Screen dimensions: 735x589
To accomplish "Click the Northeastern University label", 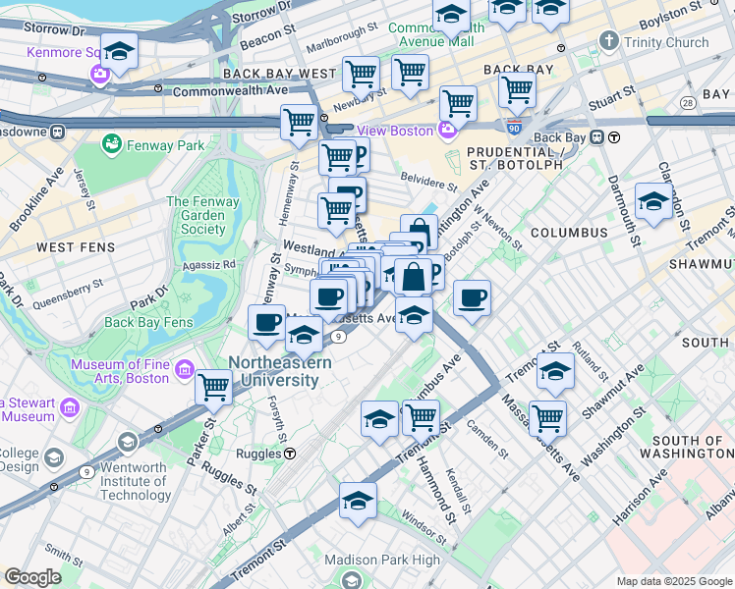I will tap(280, 371).
